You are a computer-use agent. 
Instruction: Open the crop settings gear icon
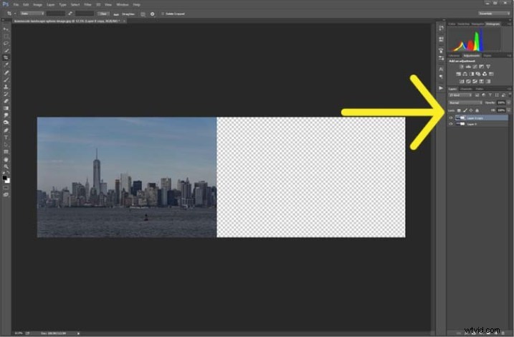153,14
